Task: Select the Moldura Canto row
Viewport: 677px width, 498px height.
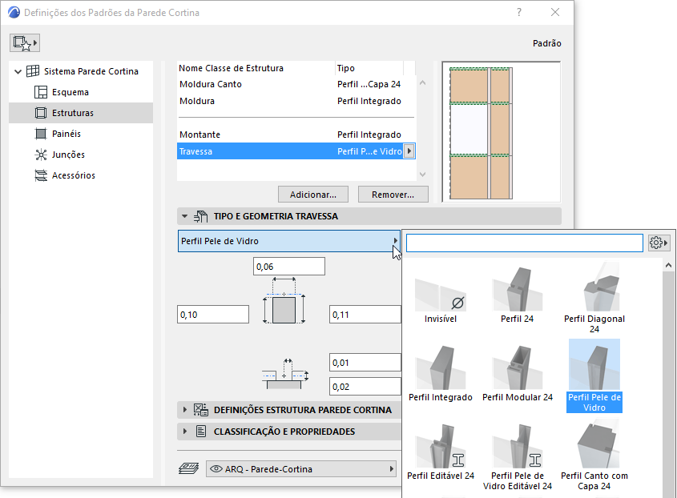Action: [296, 84]
